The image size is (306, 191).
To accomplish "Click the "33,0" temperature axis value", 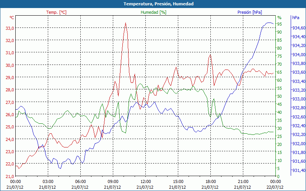I will (x=10, y=28).
